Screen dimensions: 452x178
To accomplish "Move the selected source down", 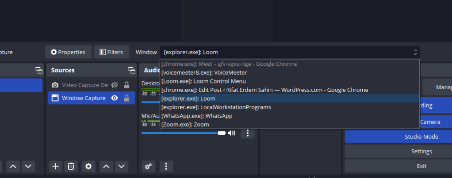I will click(122, 166).
